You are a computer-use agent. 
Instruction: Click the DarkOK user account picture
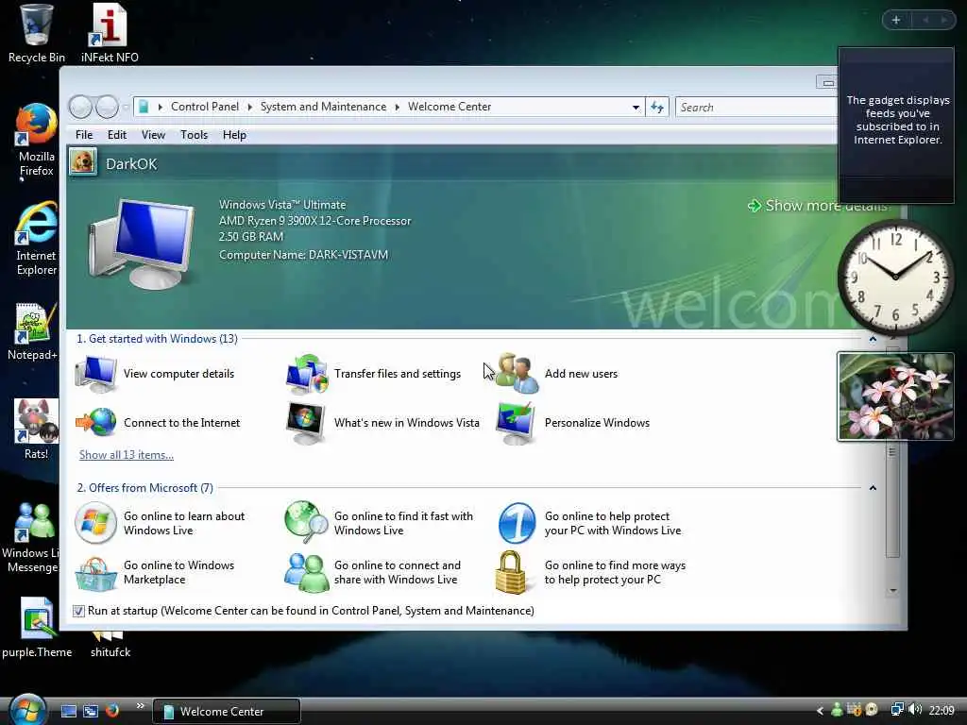coord(83,162)
